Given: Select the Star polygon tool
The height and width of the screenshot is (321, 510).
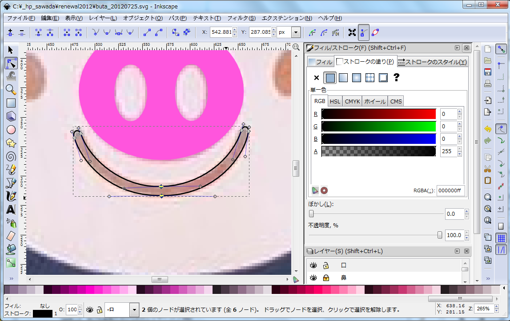Looking at the screenshot, I should pyautogui.click(x=11, y=143).
